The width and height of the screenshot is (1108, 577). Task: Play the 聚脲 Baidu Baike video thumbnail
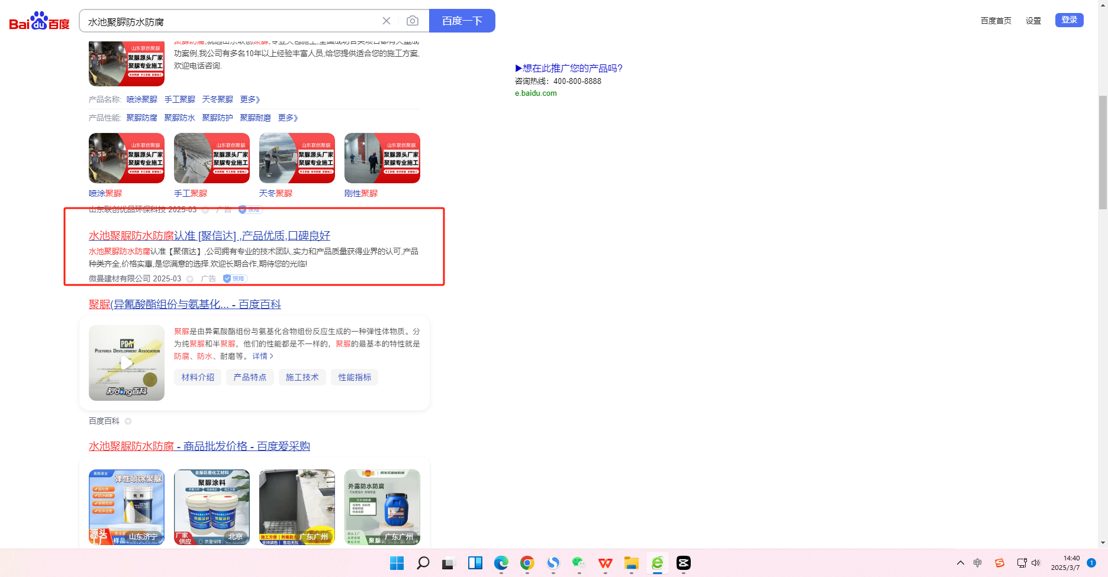coord(127,363)
